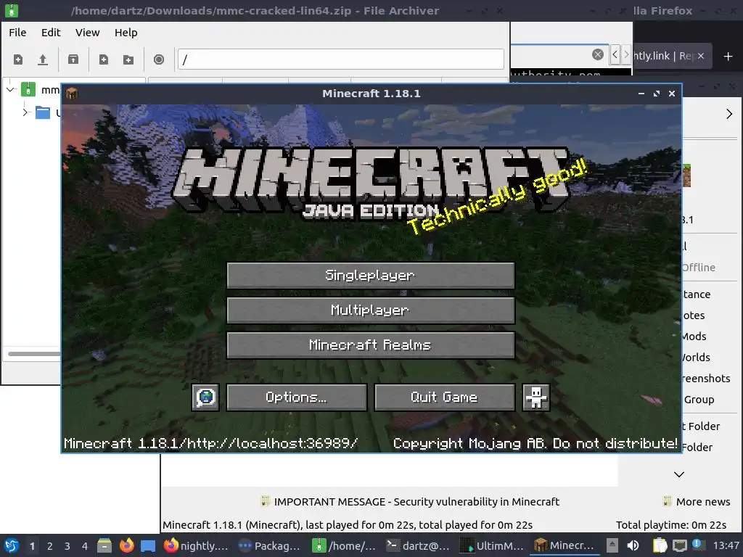Screen dimensions: 743x557
Task: Switch to the /home/... File Archiver taskbar entry
Action: tap(343, 545)
